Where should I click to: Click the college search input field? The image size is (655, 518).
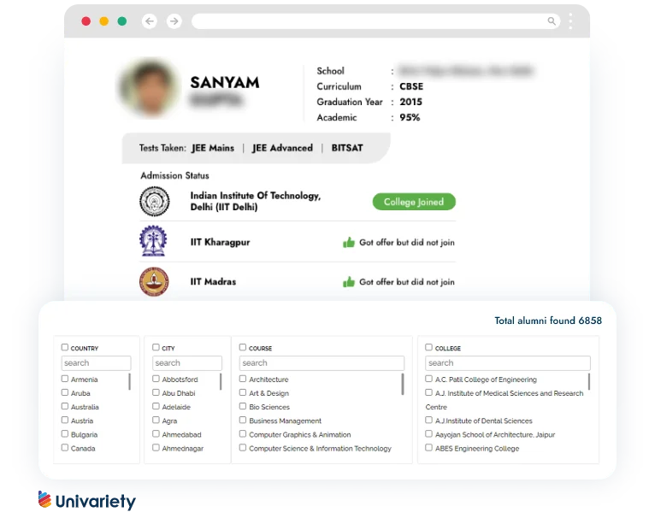508,363
